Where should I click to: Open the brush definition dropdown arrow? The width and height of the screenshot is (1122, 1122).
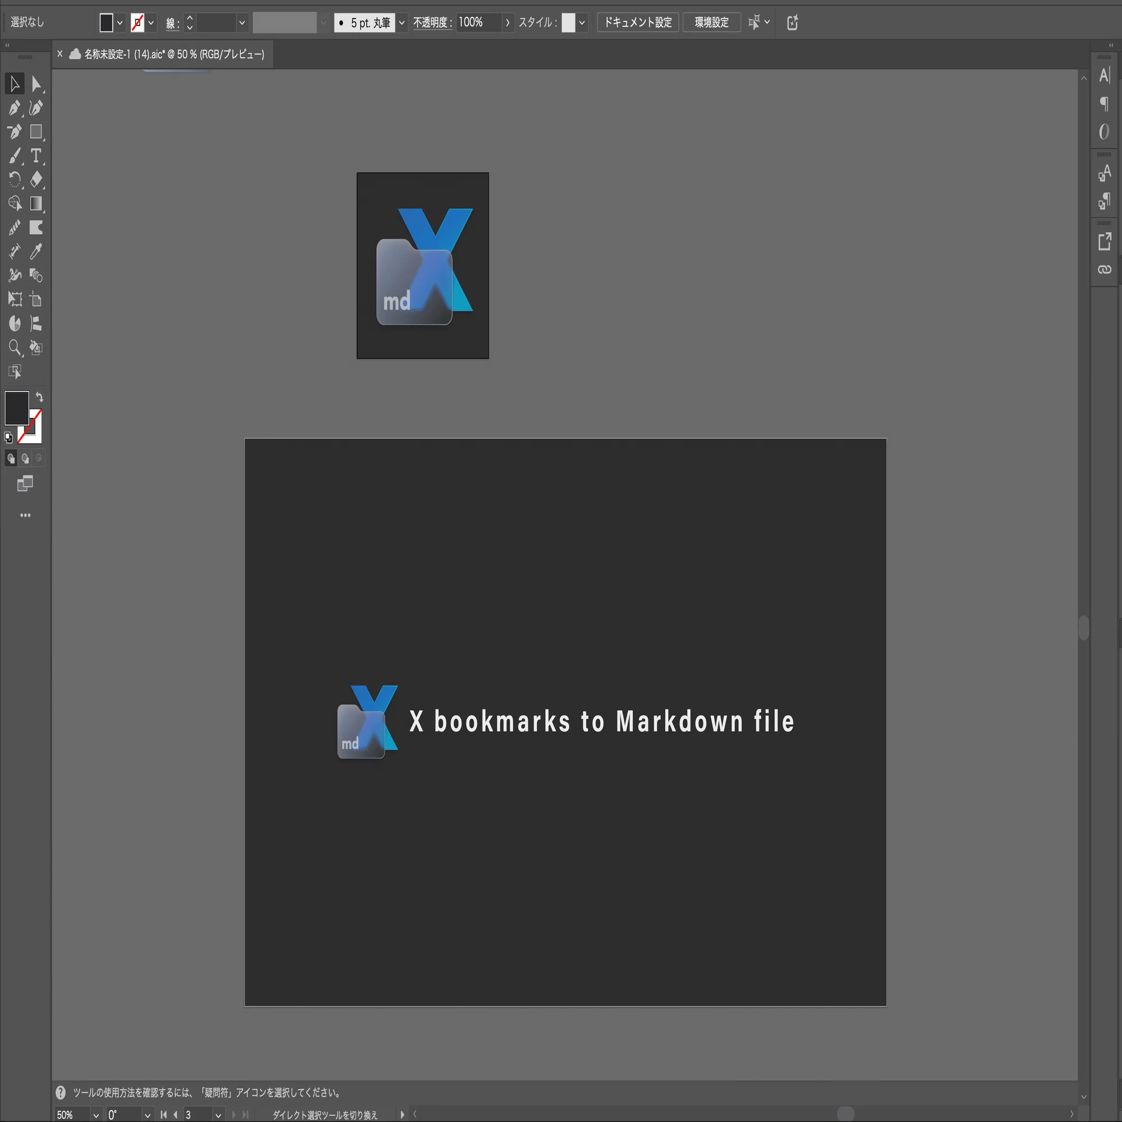401,22
